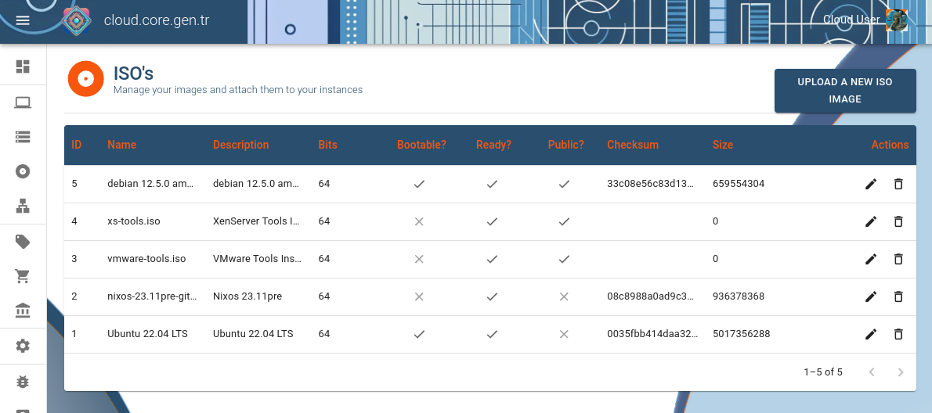932x413 pixels.
Task: Edit the nixos-23.11pre ISO
Action: point(871,296)
